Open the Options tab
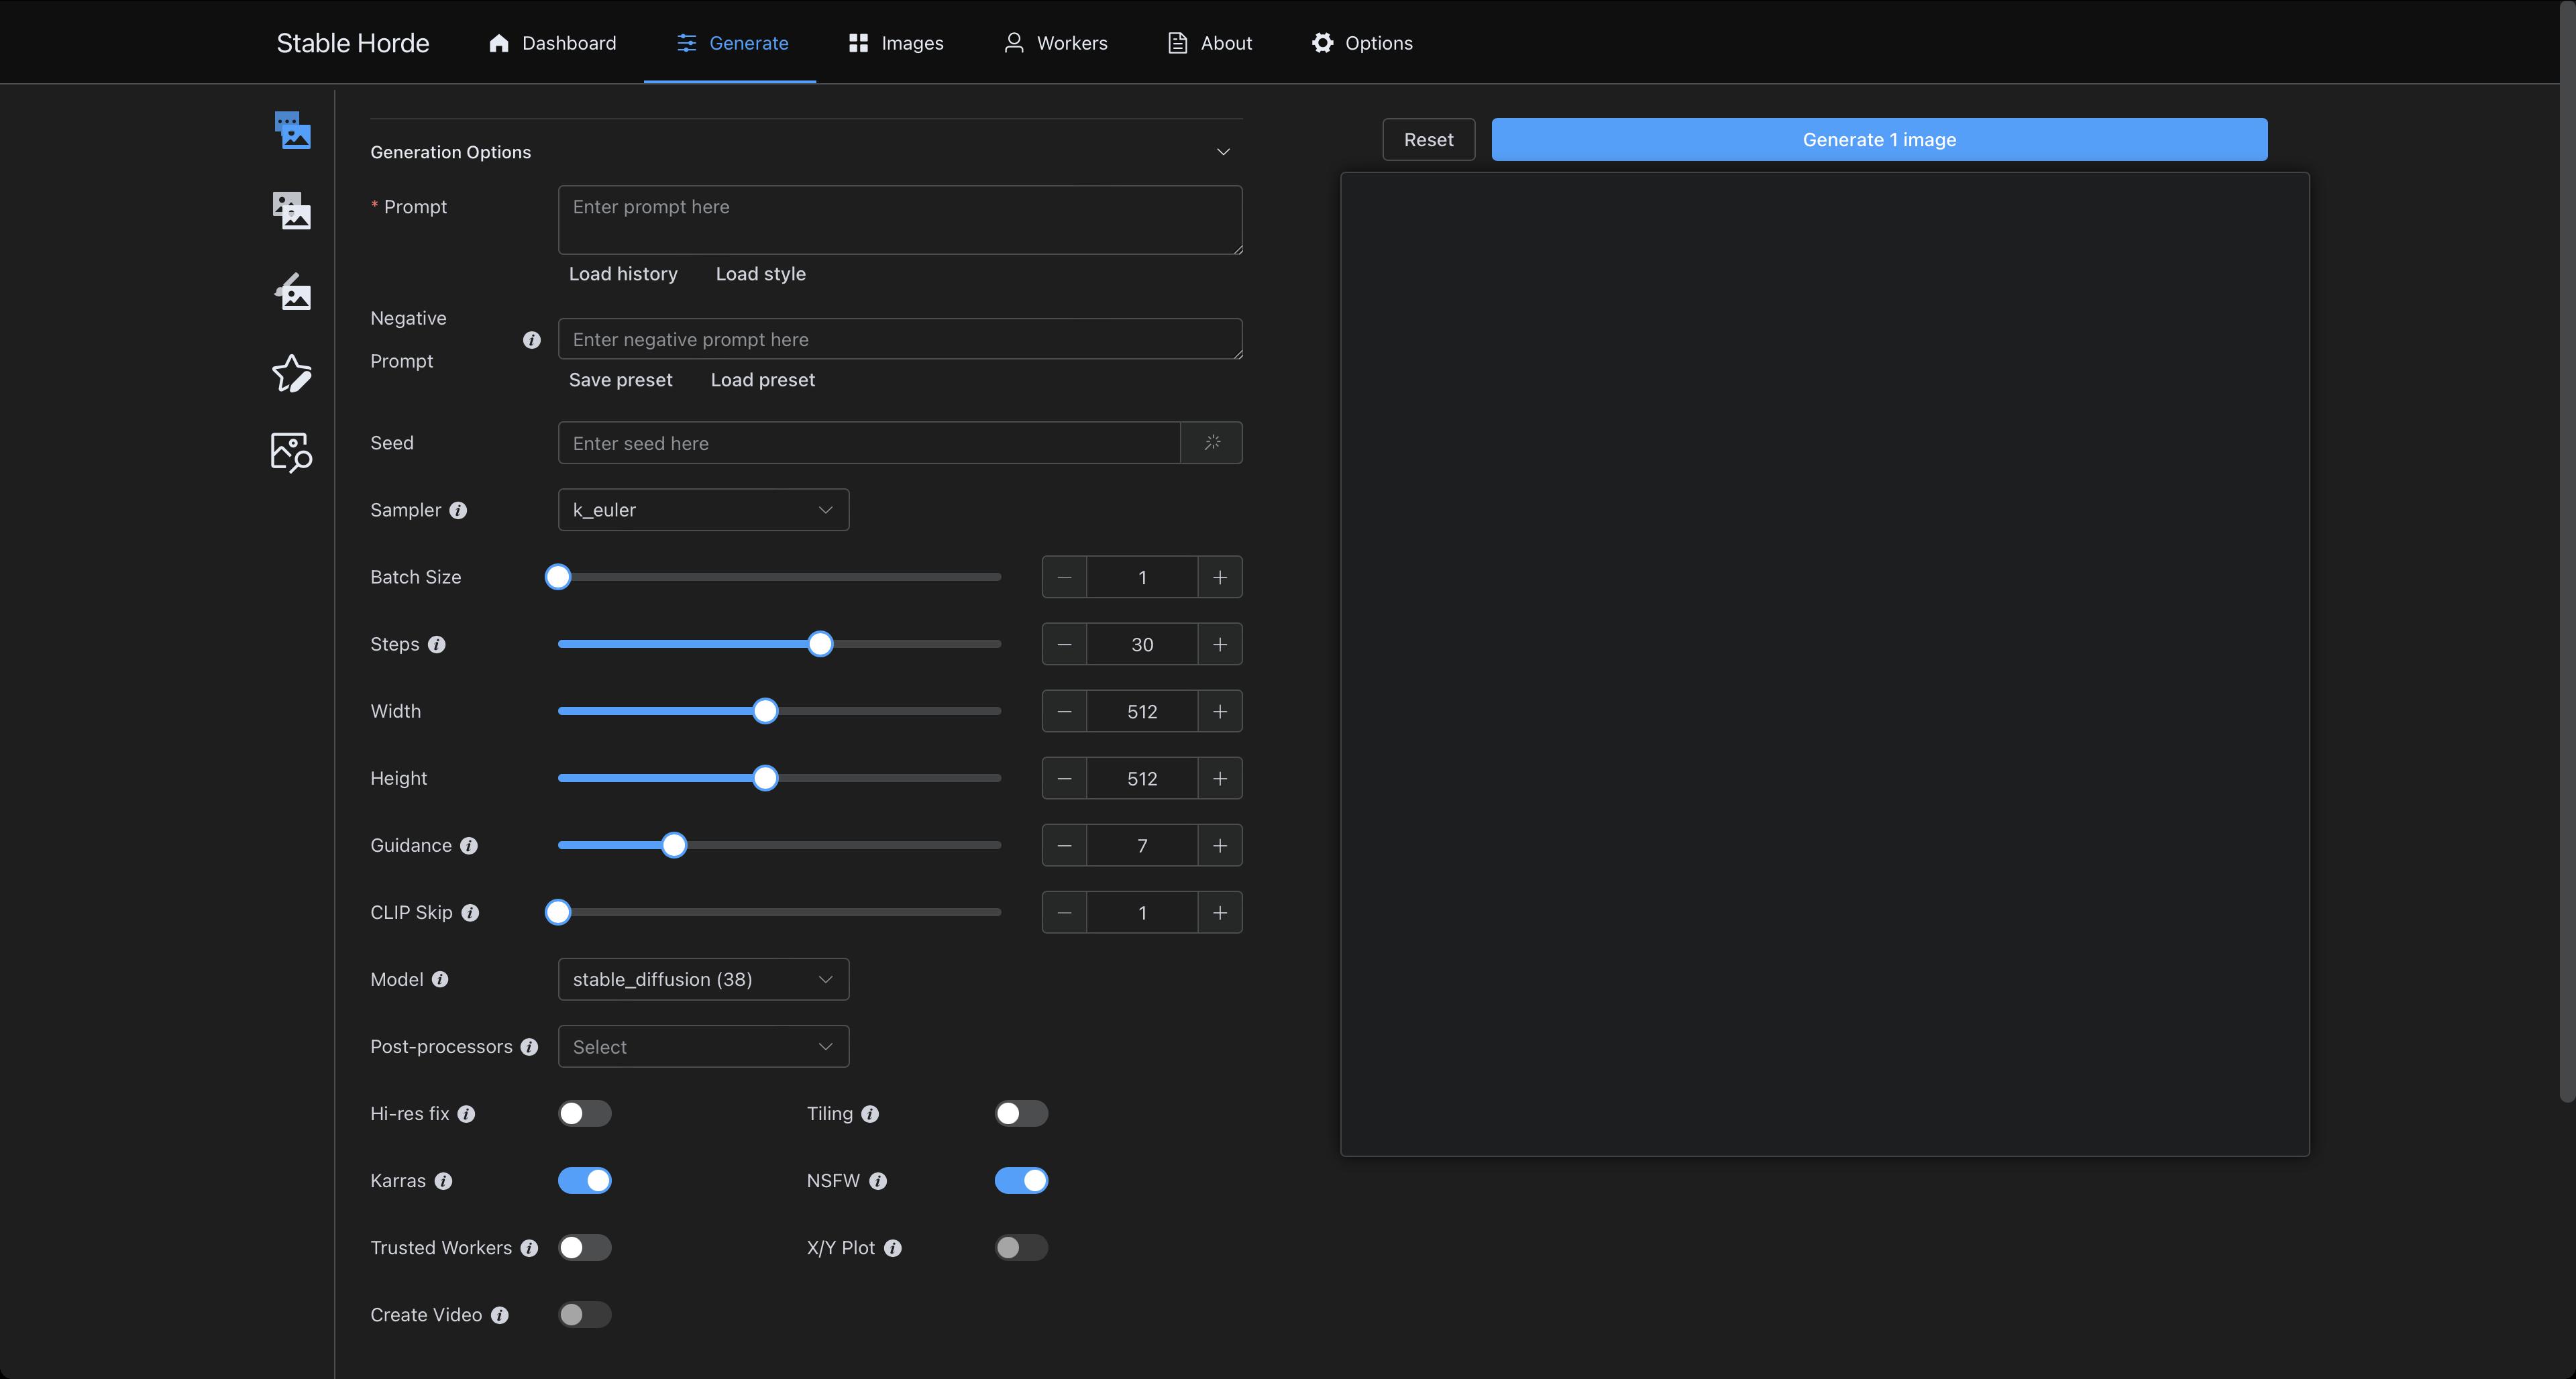The width and height of the screenshot is (2576, 1379). tap(1363, 43)
